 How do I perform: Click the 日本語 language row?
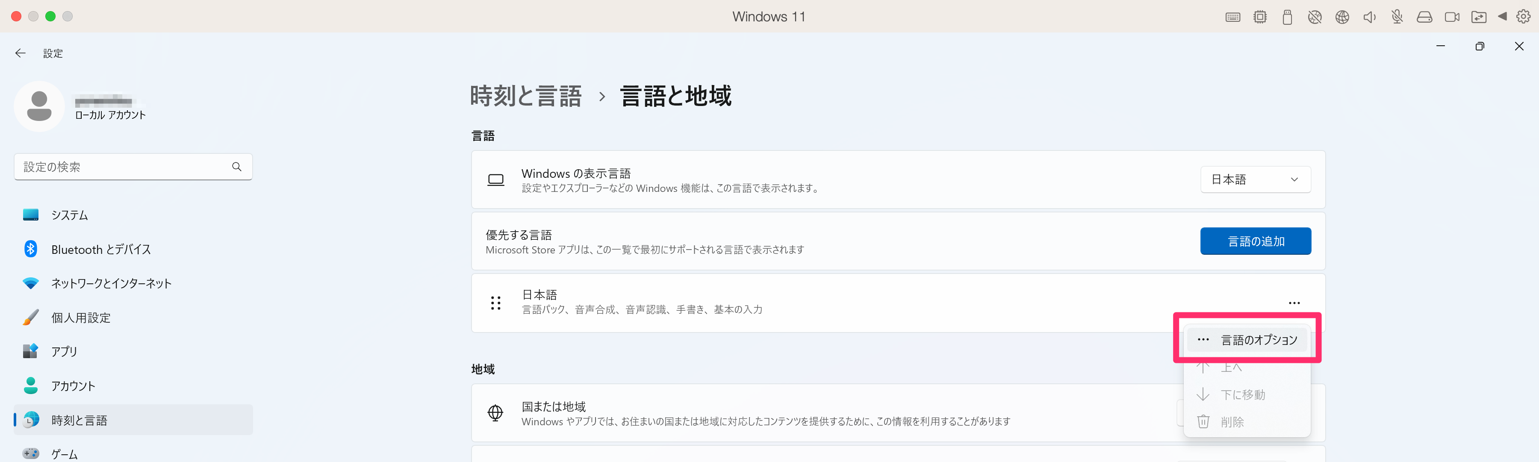pos(898,303)
